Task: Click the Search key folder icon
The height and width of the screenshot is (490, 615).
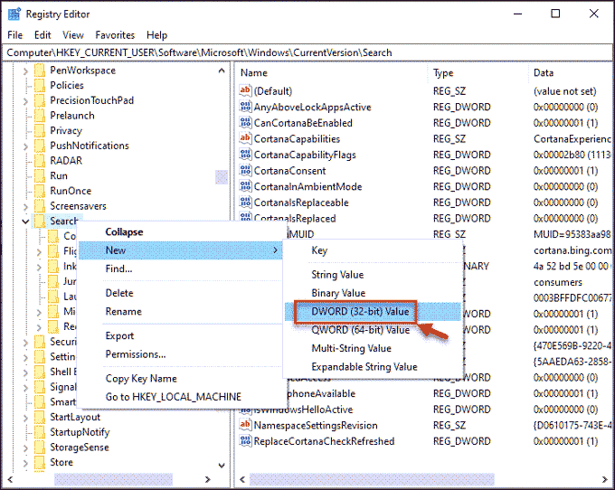Action: [x=40, y=221]
